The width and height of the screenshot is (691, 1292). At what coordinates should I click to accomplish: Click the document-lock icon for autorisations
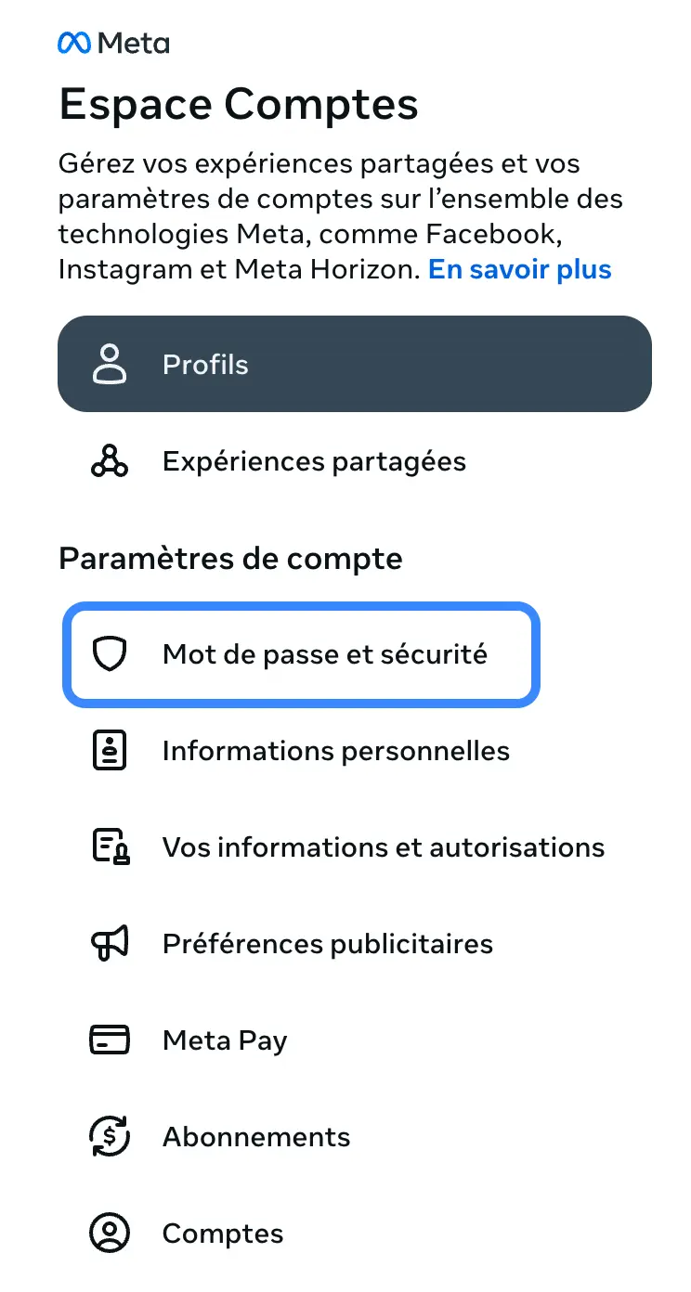point(110,847)
